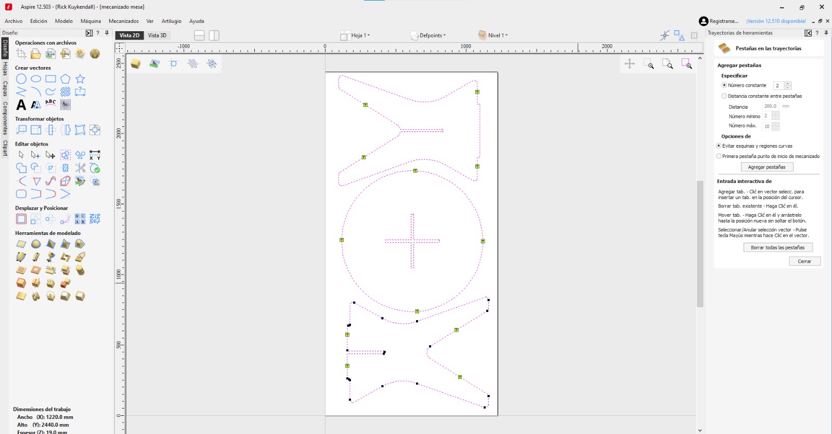The width and height of the screenshot is (832, 434).
Task: Select the Draw Rectangle tool
Action: pyautogui.click(x=50, y=79)
